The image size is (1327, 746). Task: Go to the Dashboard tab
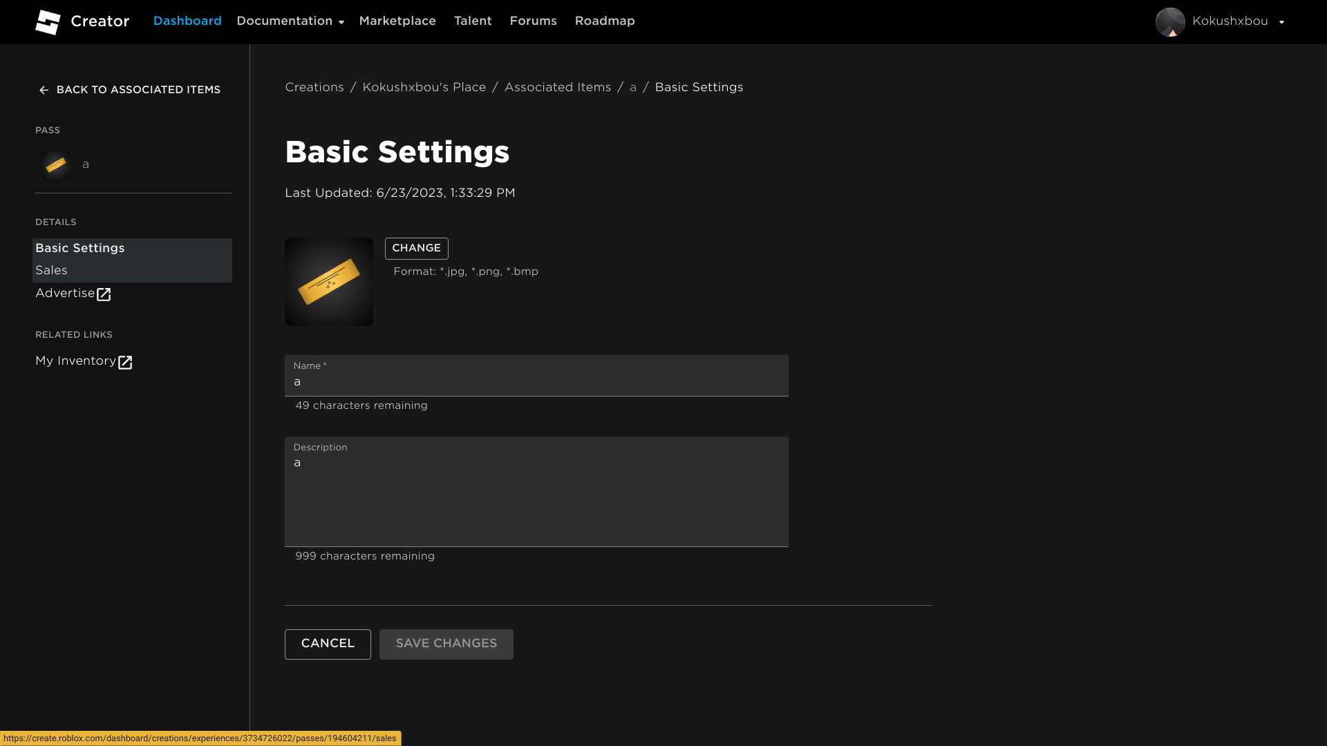[x=187, y=21]
